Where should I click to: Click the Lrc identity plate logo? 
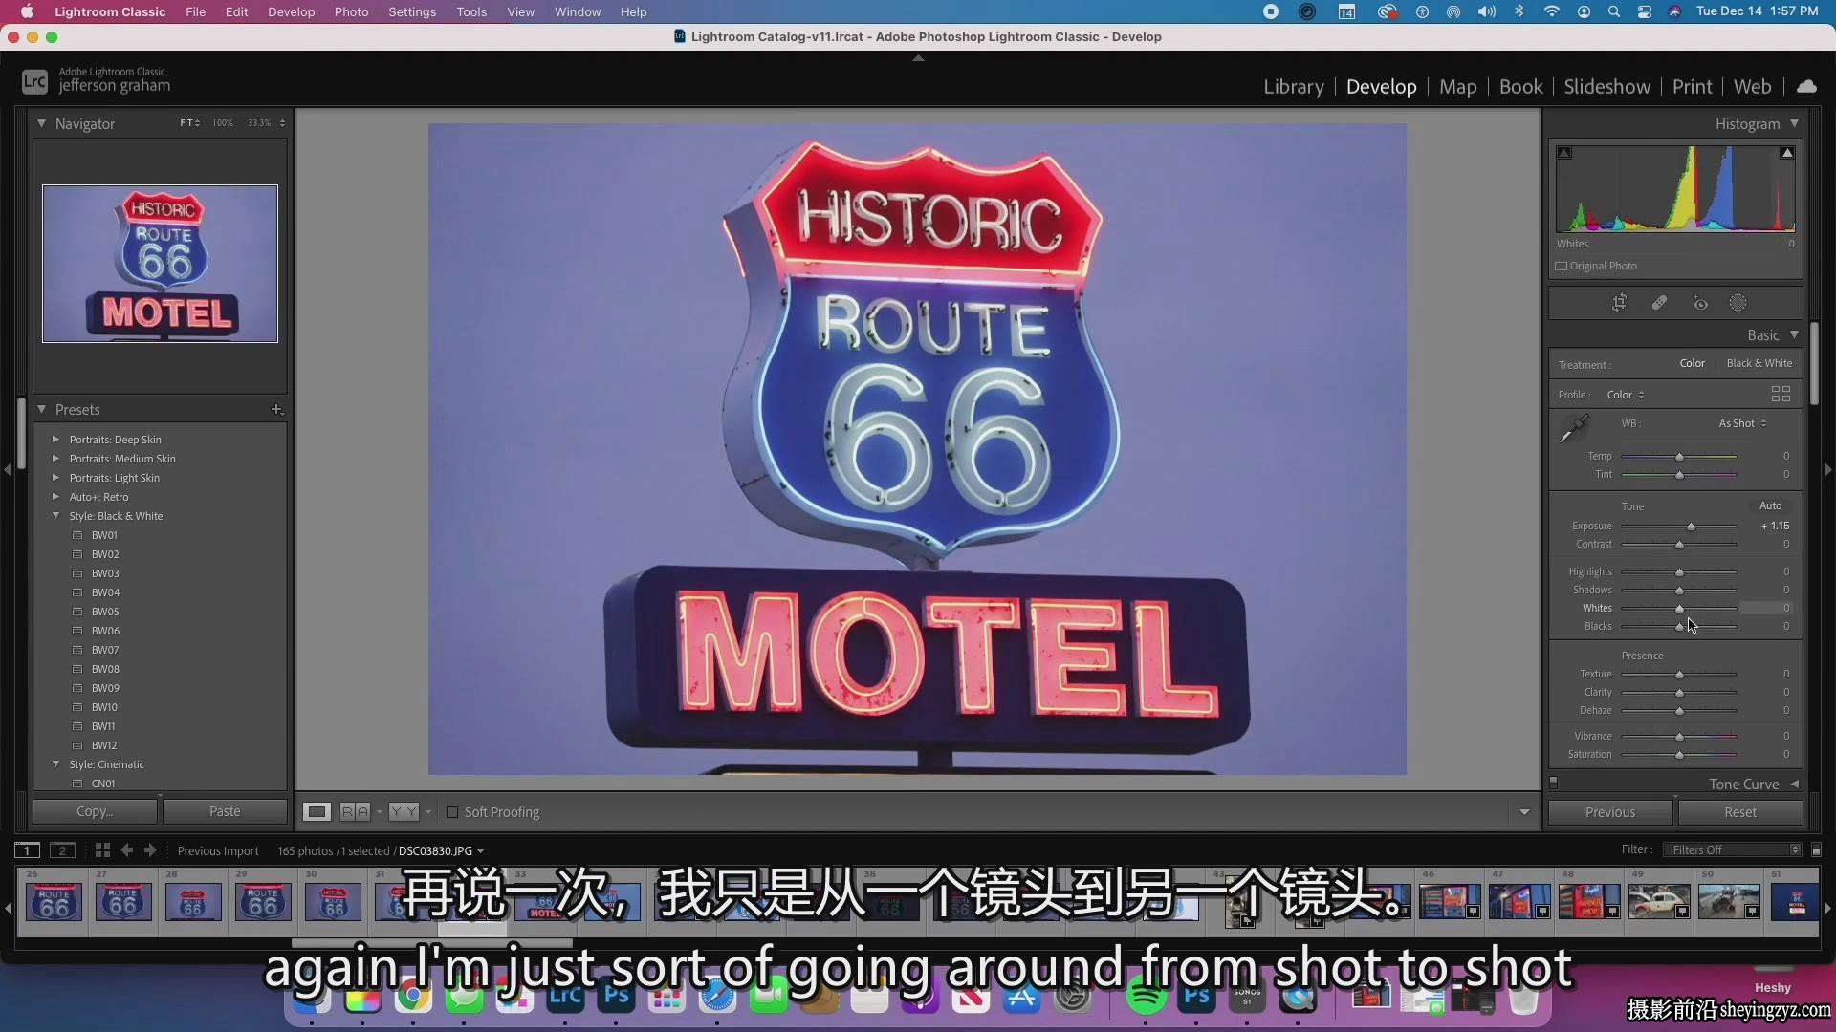[x=34, y=82]
